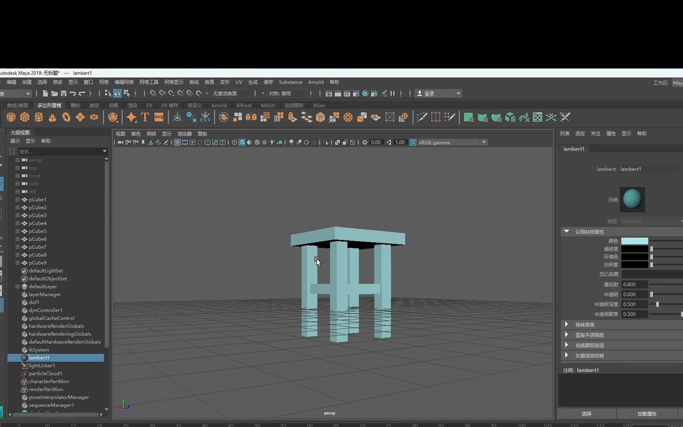Click the 漫反射 value field 0.800
The width and height of the screenshot is (683, 427).
click(634, 284)
